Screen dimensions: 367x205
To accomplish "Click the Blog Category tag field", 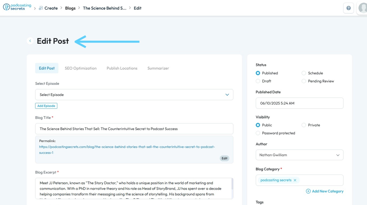I will coord(299,180).
